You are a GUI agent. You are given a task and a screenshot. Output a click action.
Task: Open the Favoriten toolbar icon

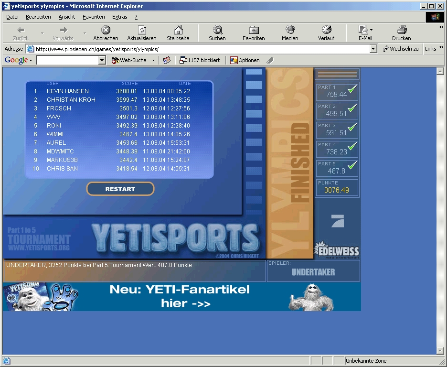(254, 30)
